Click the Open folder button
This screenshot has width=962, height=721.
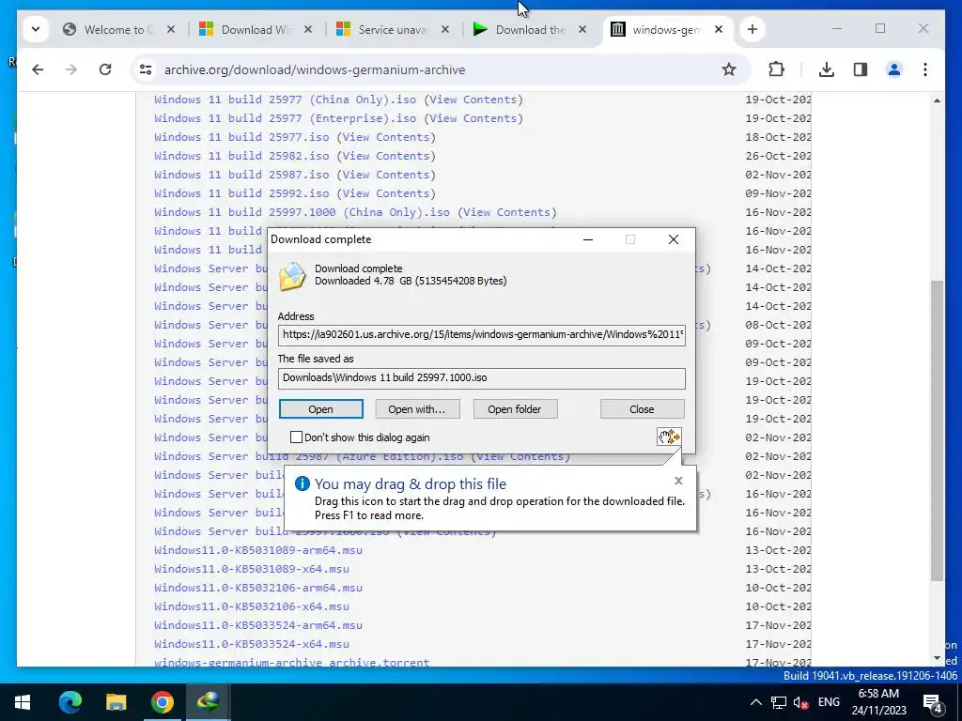click(515, 409)
